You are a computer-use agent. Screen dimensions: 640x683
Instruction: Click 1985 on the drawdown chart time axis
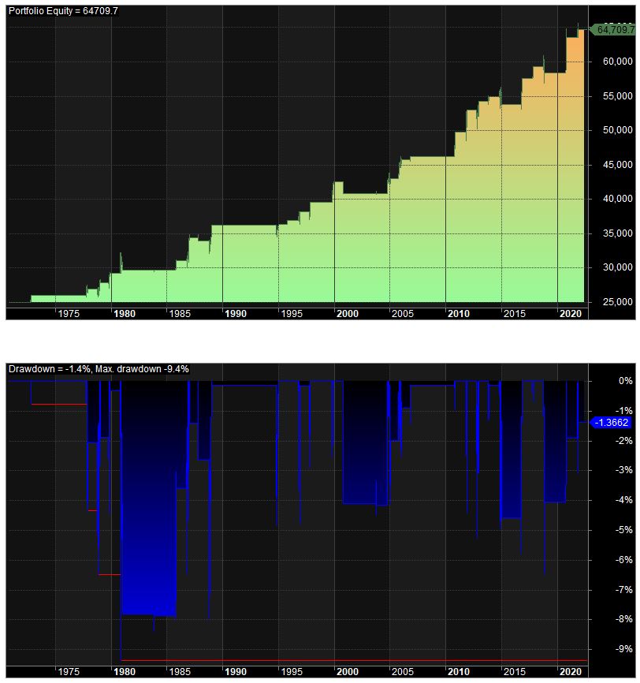click(x=180, y=672)
